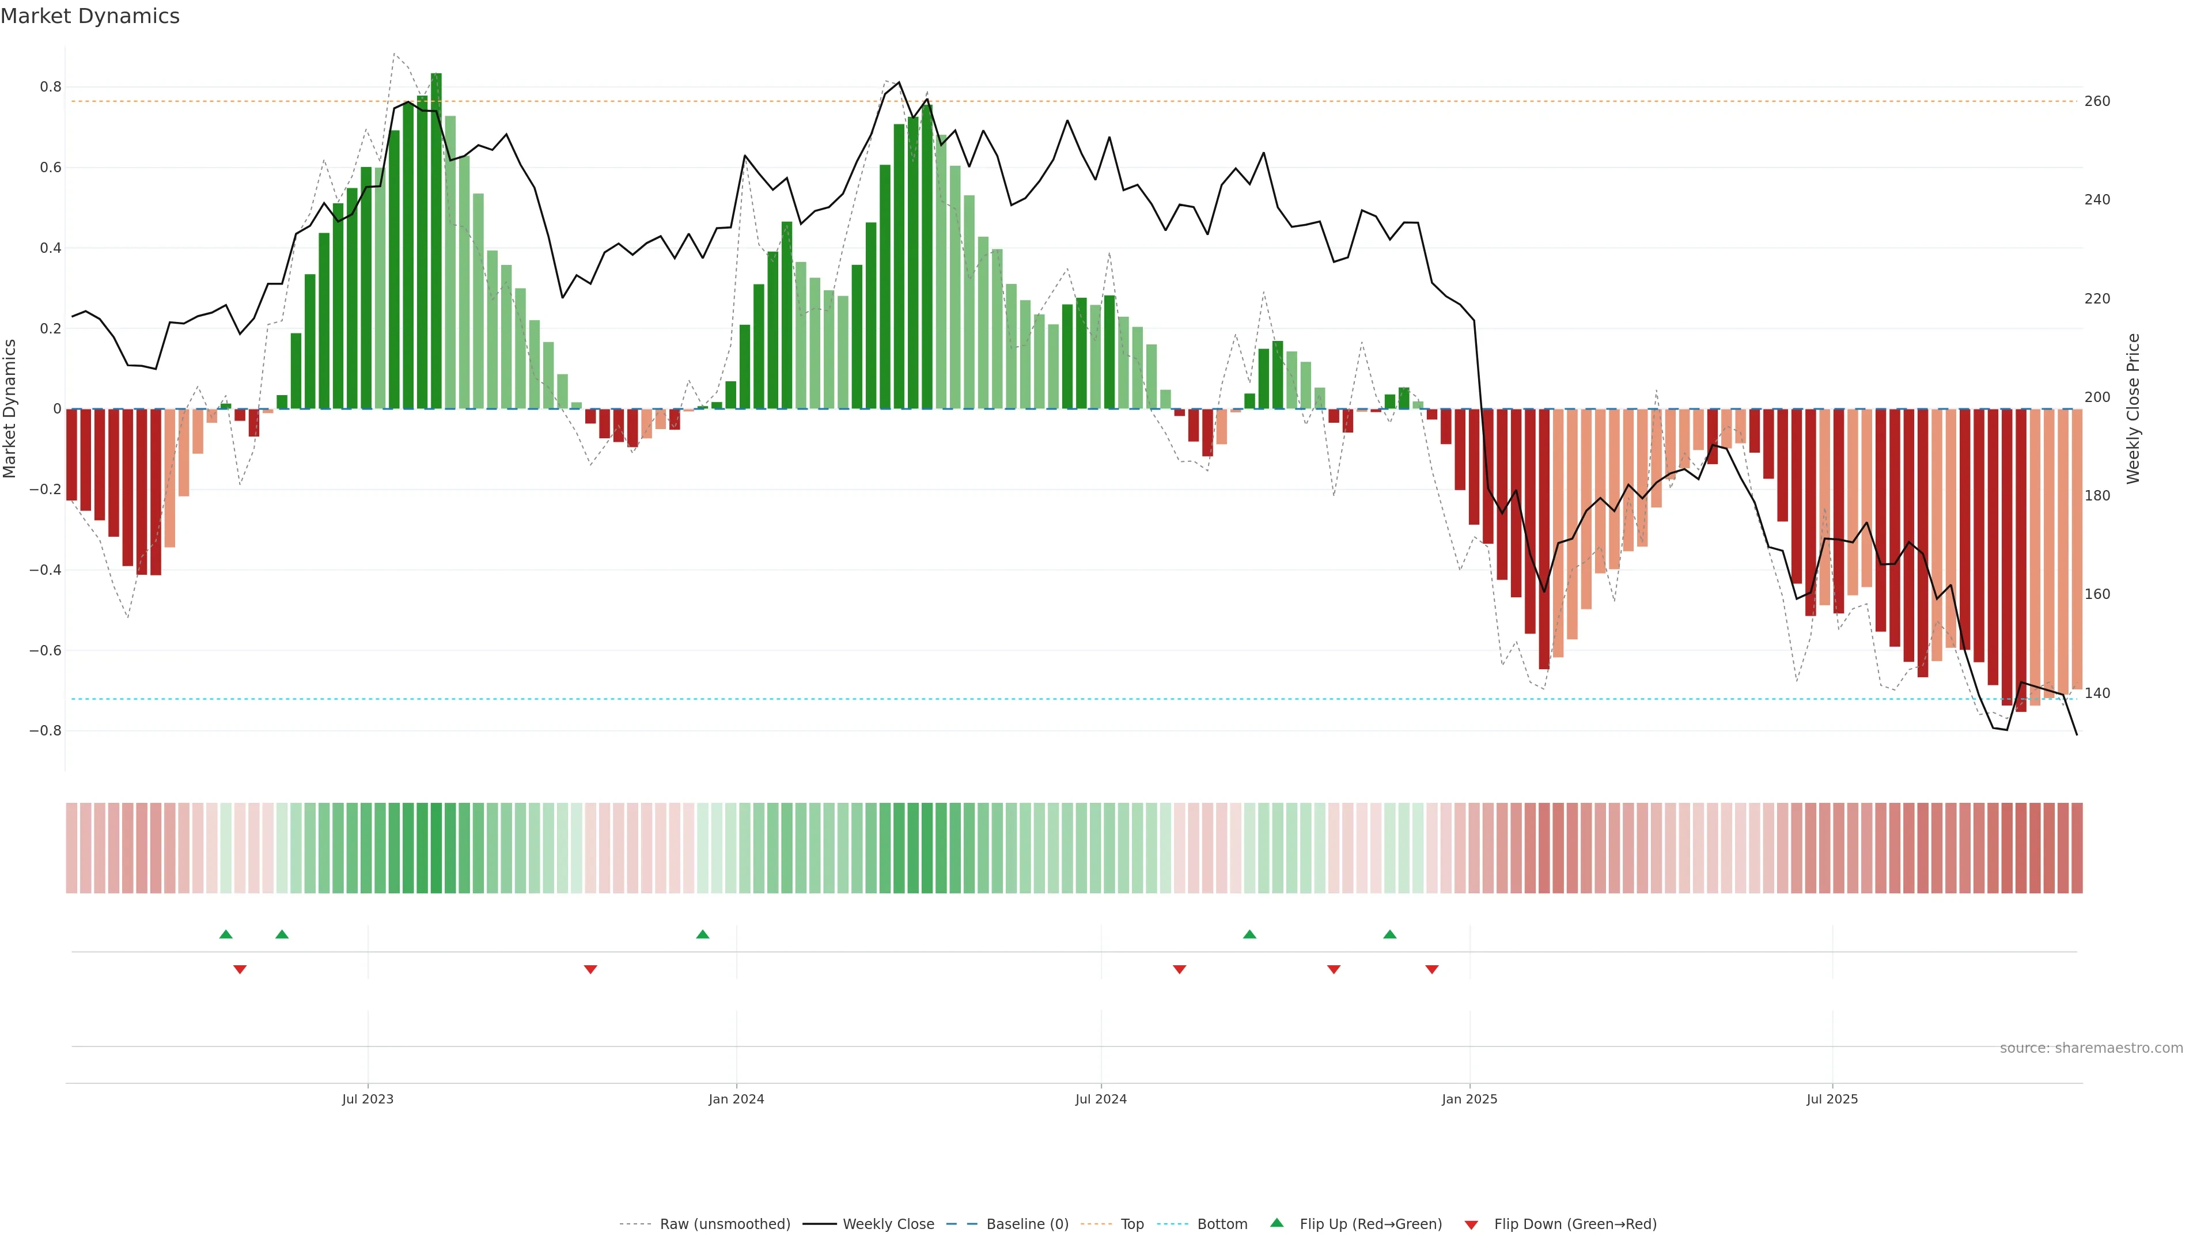The height and width of the screenshot is (1244, 2212).
Task: Click the rightmost red flip-down marker before Jan 2025
Action: pos(1431,969)
